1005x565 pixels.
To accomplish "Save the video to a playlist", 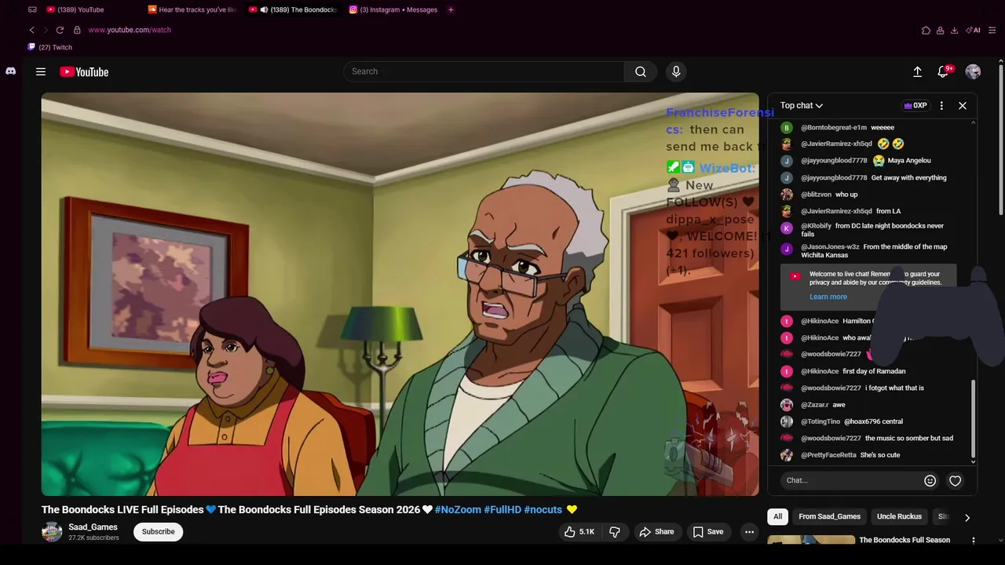I will click(x=708, y=532).
